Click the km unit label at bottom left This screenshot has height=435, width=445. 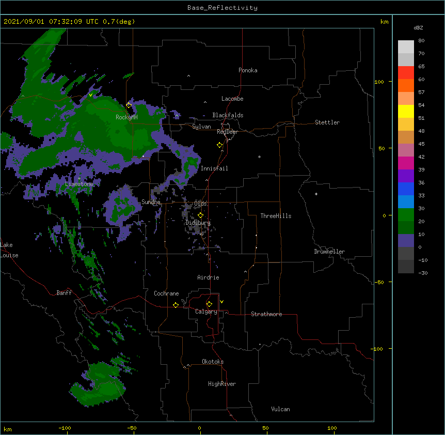pyautogui.click(x=8, y=429)
